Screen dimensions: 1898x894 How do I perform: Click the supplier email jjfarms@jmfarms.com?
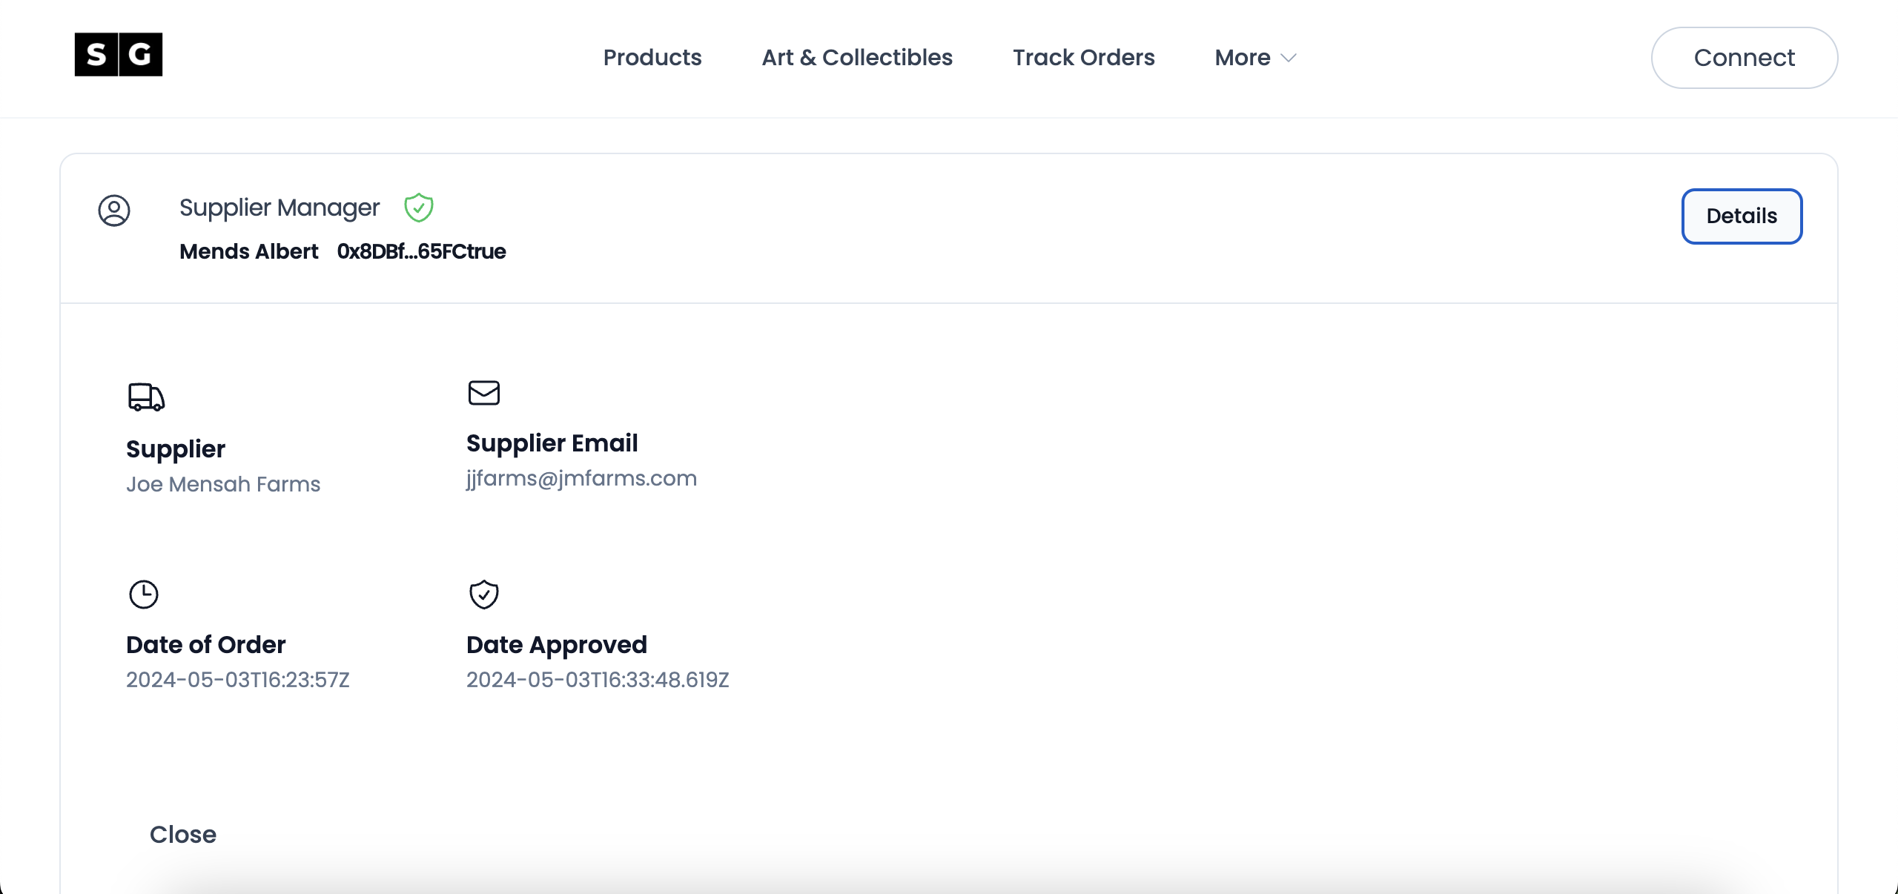(x=582, y=478)
